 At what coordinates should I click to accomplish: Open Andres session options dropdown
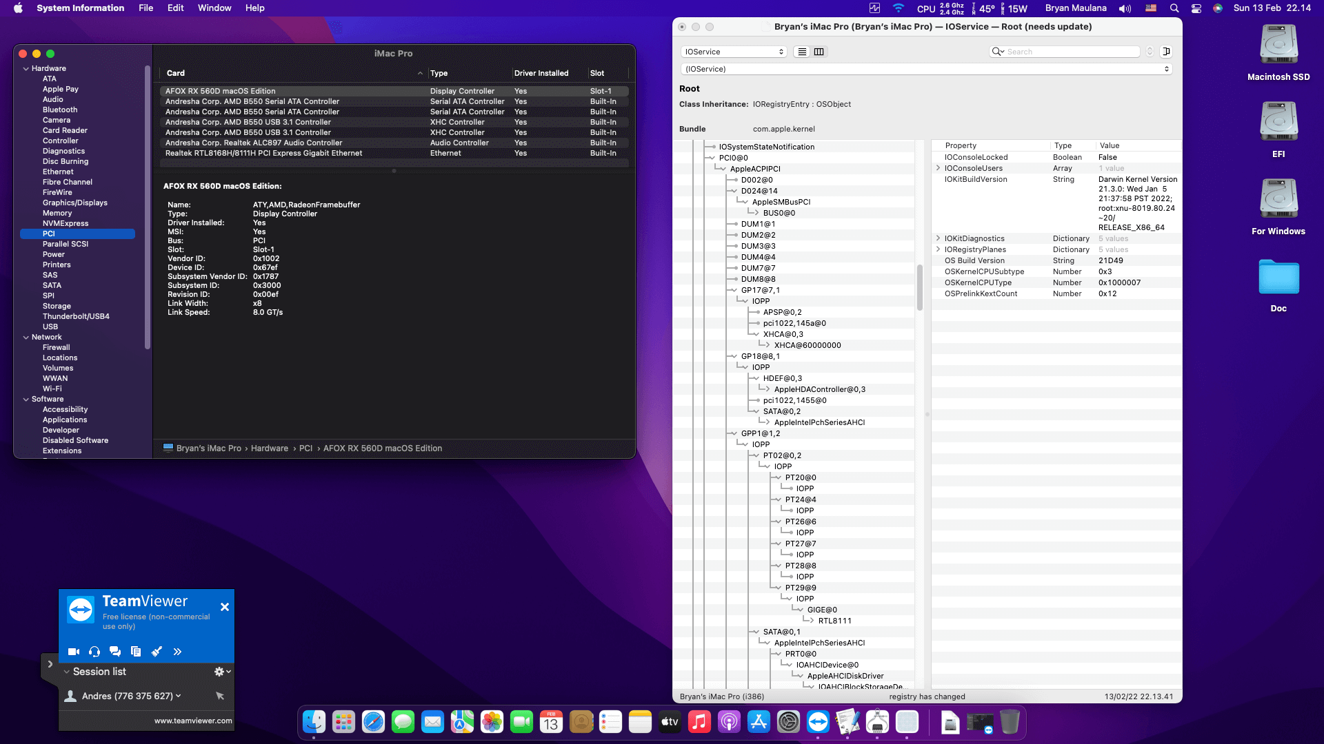(179, 696)
